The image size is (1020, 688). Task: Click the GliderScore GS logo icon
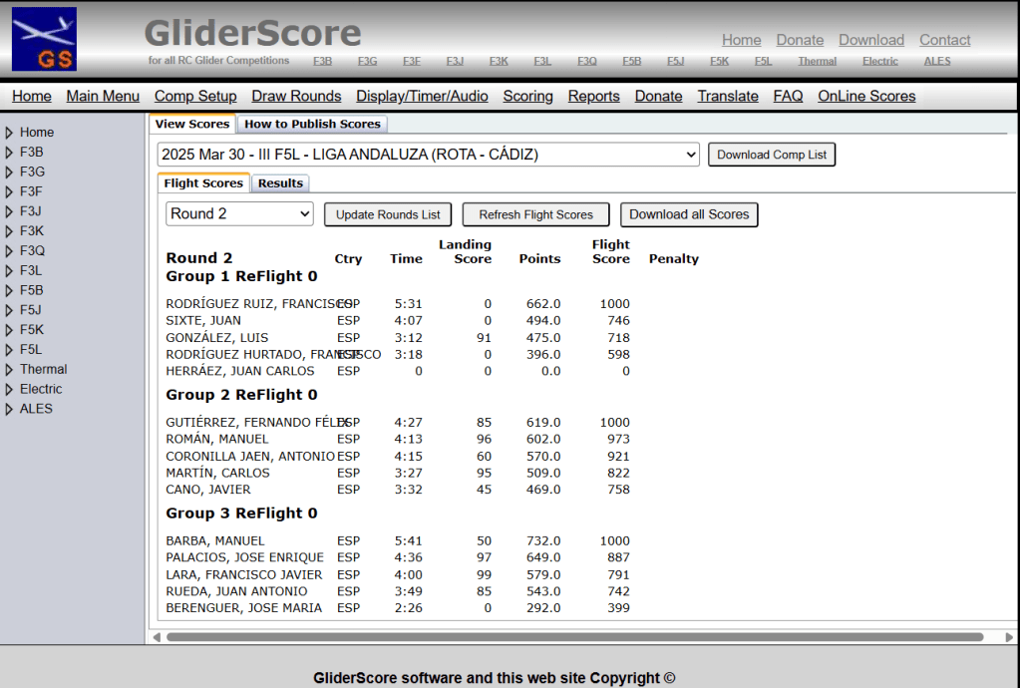click(x=44, y=39)
